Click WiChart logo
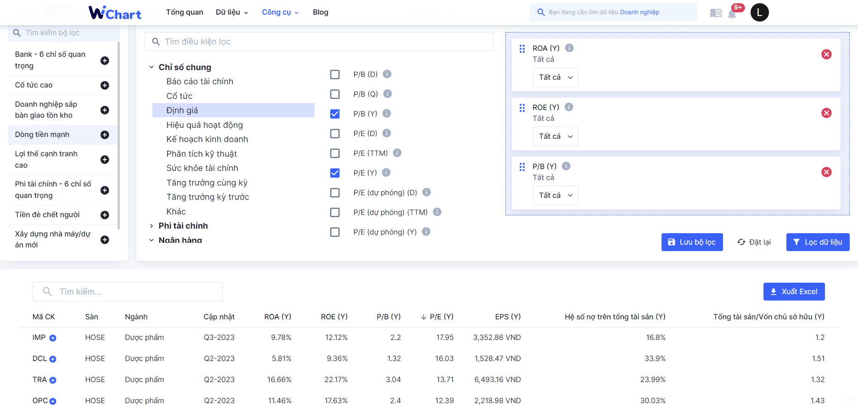 [x=115, y=12]
